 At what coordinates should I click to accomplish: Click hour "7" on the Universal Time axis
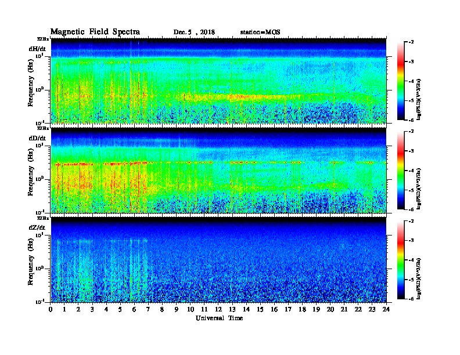click(x=148, y=309)
